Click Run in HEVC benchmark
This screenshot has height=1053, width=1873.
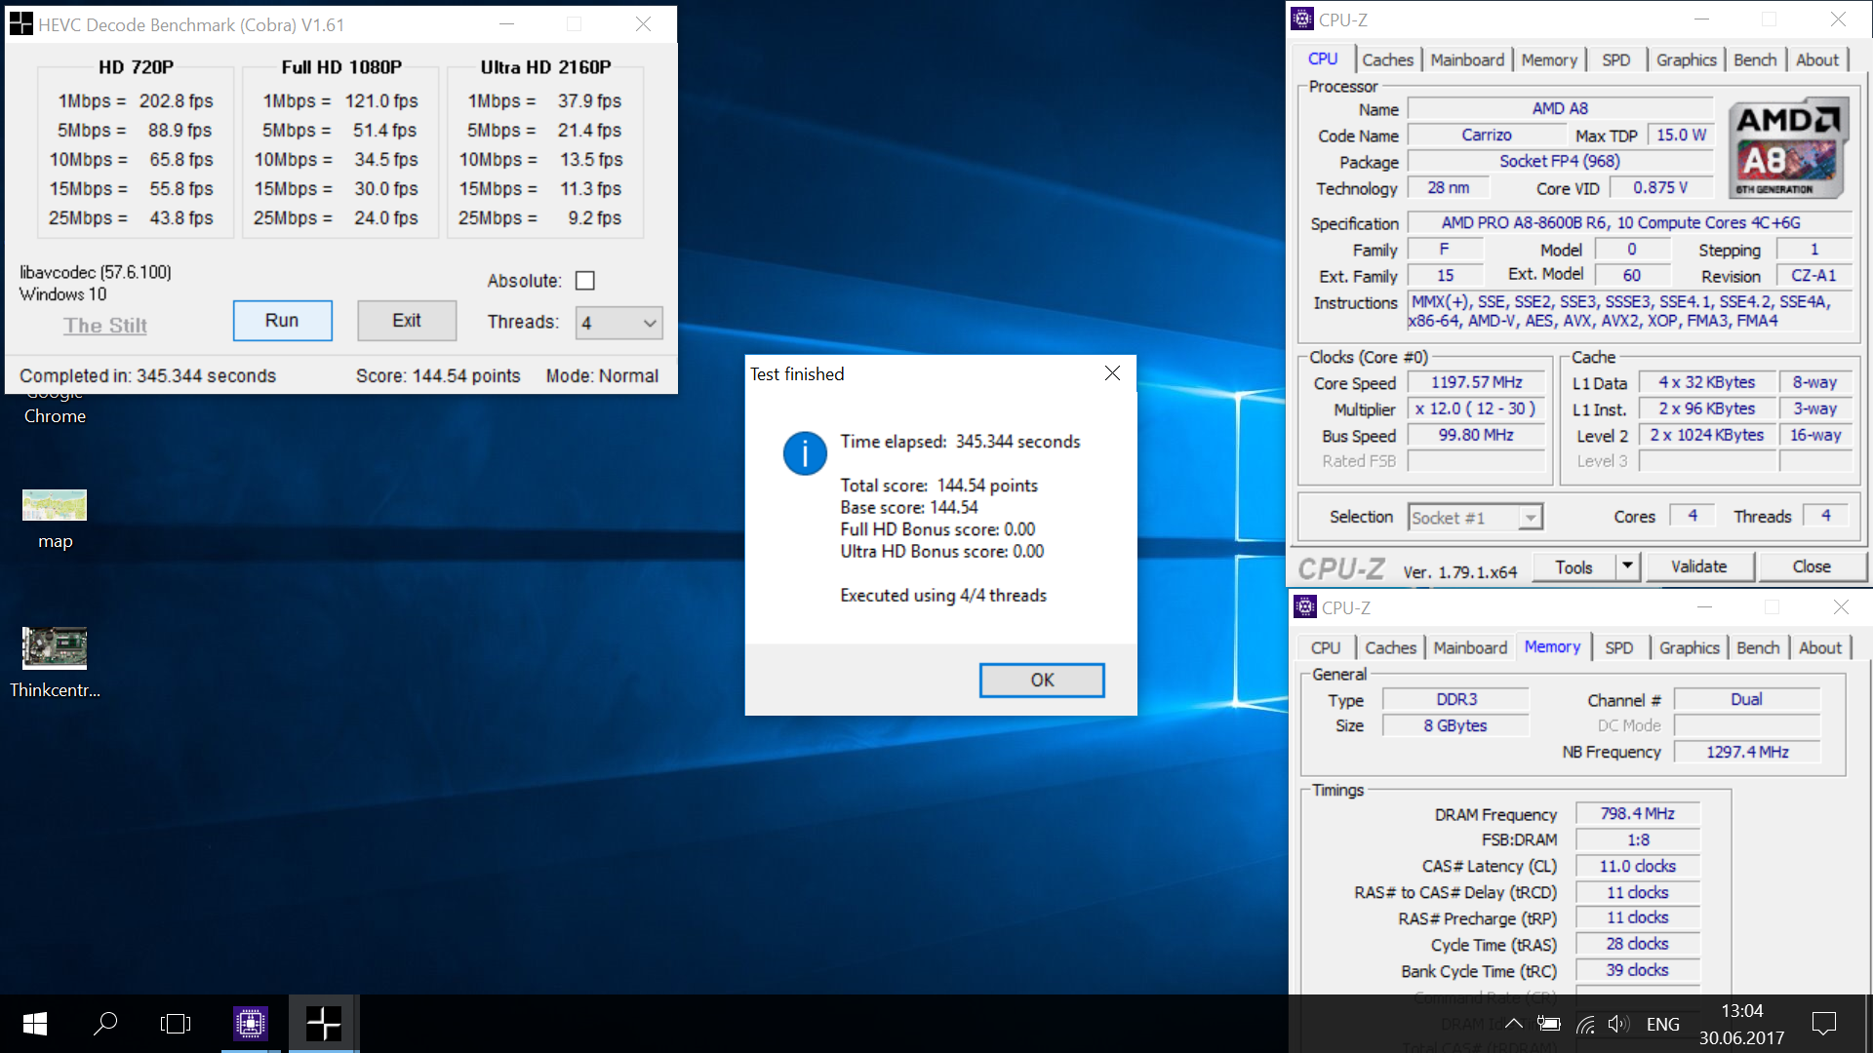[282, 321]
